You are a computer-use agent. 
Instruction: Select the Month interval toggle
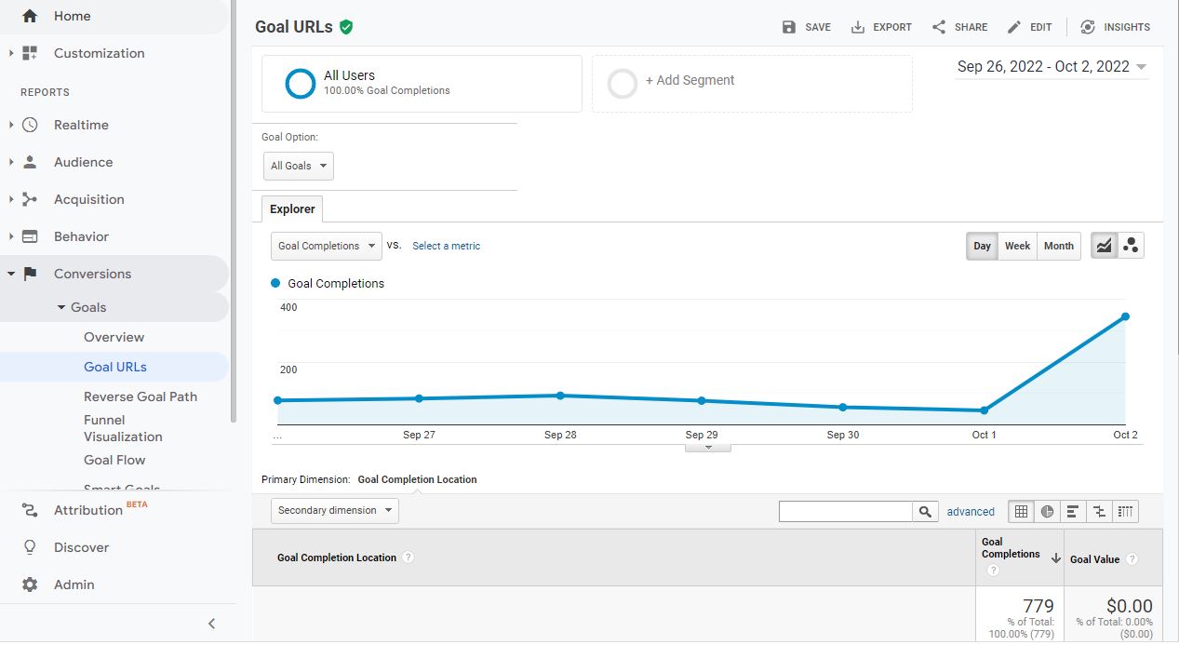point(1058,246)
